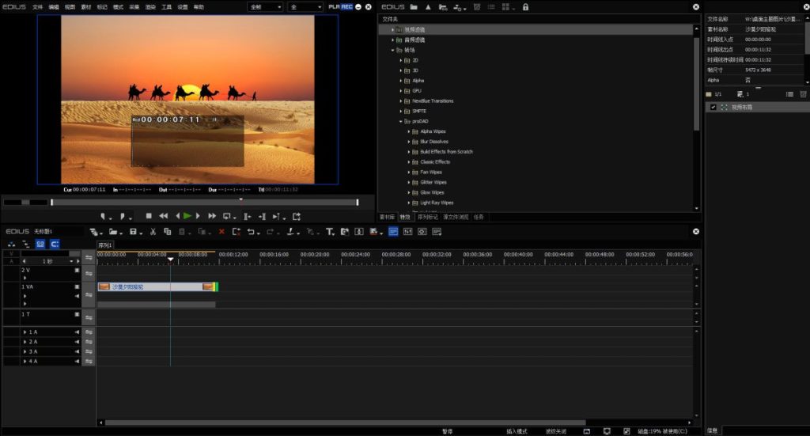This screenshot has width=810, height=436.
Task: Expand the 3D transitions folder
Action: (x=401, y=70)
